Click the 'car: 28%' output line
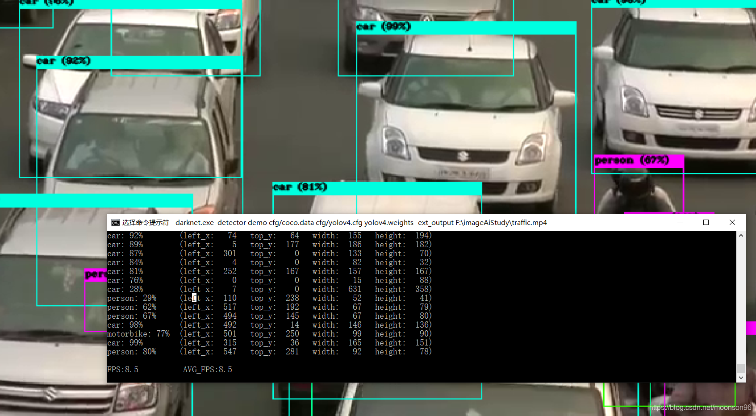Screen dimensions: 756x416 (x=270, y=289)
